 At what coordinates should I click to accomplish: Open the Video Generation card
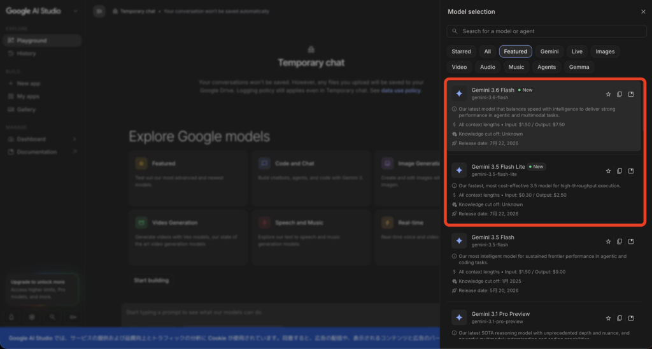188,237
